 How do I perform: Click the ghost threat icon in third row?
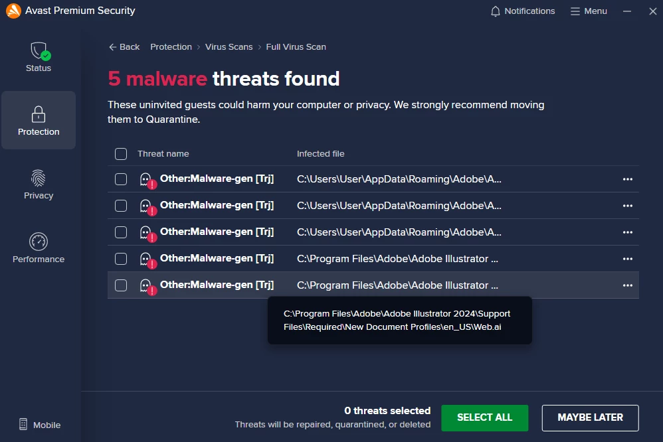pos(148,234)
